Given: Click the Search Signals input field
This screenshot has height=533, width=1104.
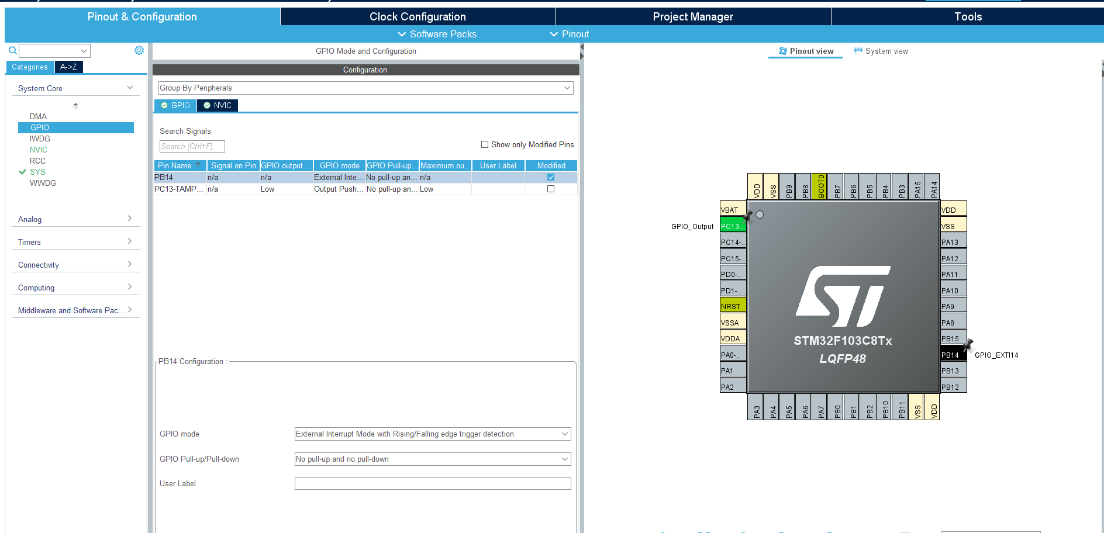Looking at the screenshot, I should coord(192,146).
